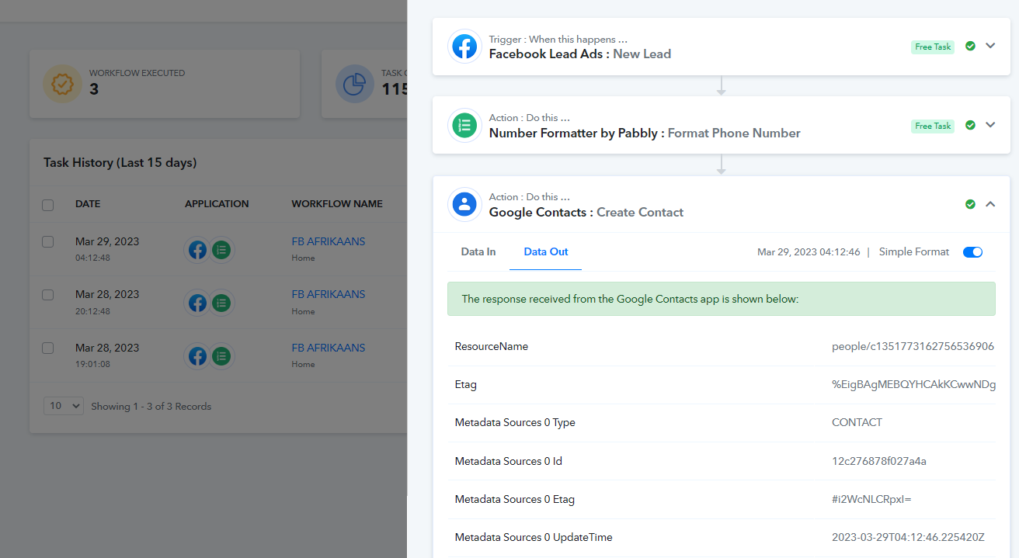Expand the Facebook Lead Ads step chevron
This screenshot has width=1019, height=558.
pyautogui.click(x=990, y=46)
